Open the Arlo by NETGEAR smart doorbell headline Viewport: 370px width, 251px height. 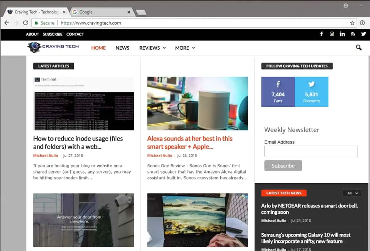tap(309, 209)
